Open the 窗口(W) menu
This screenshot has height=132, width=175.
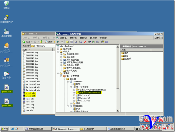(x=93, y=38)
